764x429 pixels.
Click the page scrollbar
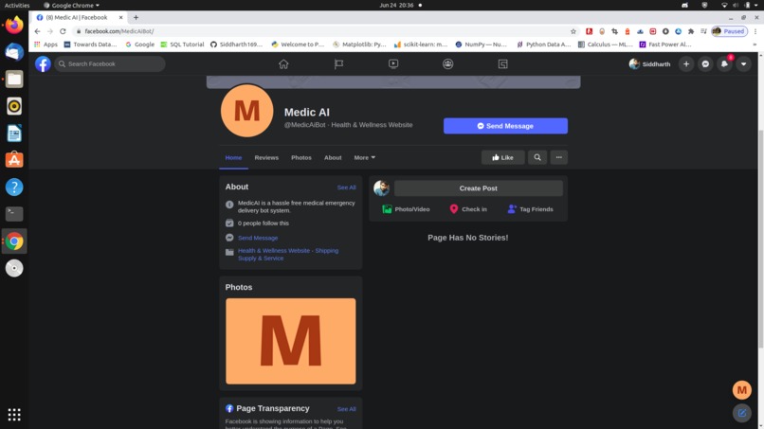coord(760,239)
